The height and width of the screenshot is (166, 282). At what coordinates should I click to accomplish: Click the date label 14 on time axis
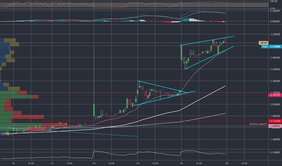tap(94, 163)
